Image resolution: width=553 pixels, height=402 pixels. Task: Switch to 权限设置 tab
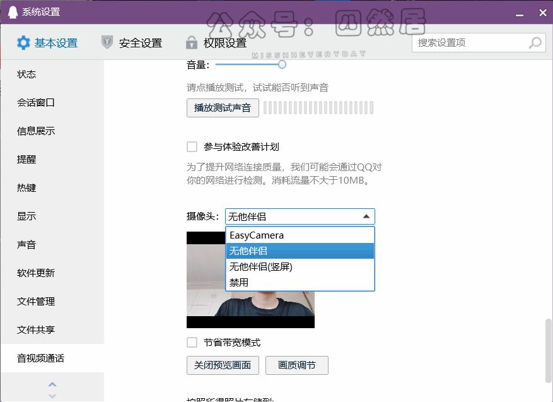(216, 43)
